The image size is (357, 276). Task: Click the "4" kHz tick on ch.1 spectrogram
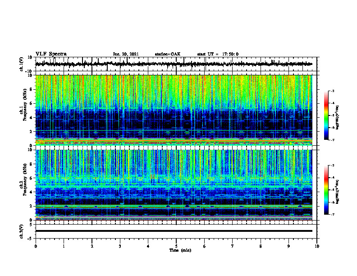(32, 118)
